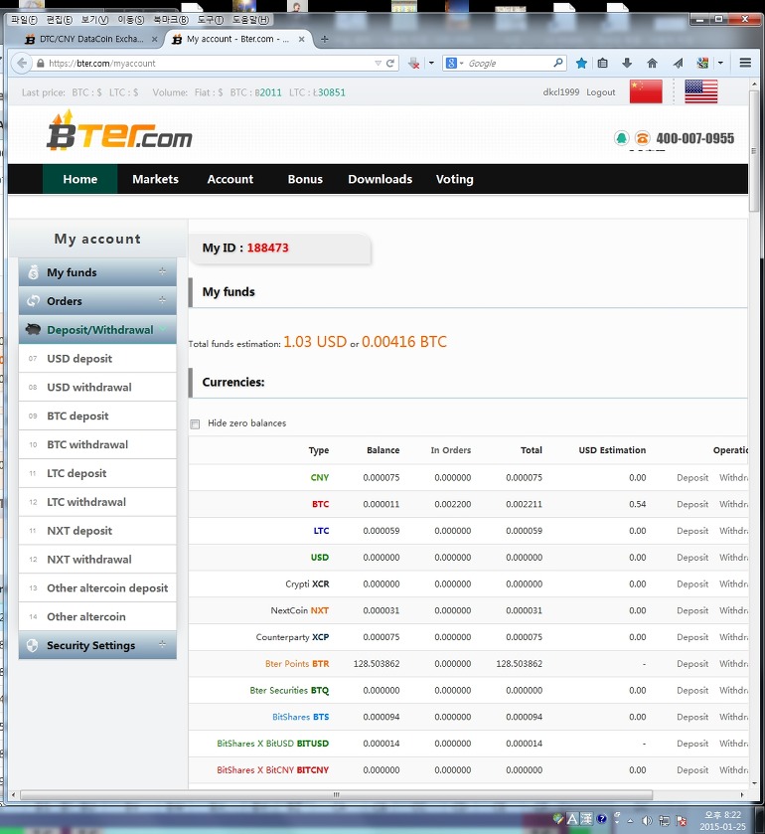Click the Google search input field
Screen dimensions: 765x834
pyautogui.click(x=508, y=63)
